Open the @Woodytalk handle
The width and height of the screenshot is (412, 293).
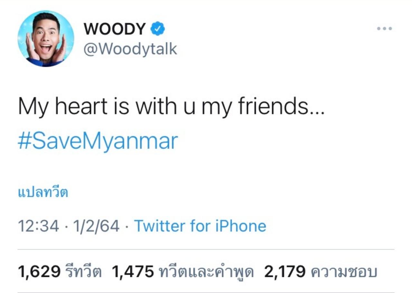tap(130, 49)
